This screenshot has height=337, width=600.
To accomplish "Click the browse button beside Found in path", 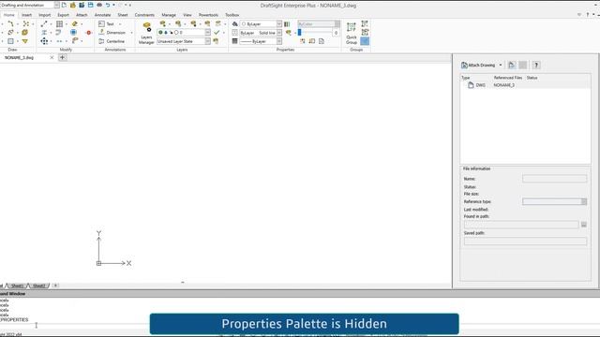I will click(583, 225).
